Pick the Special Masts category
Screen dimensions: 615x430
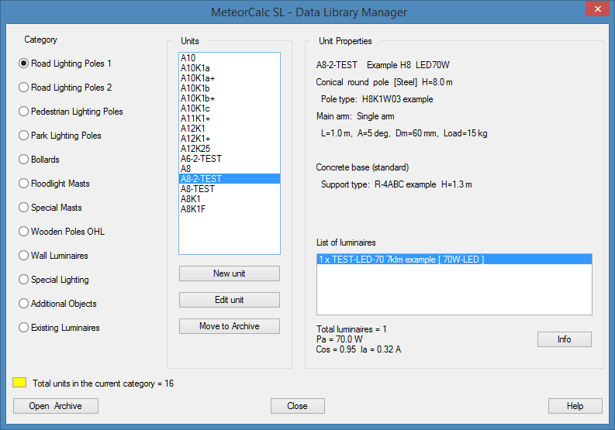click(50, 208)
